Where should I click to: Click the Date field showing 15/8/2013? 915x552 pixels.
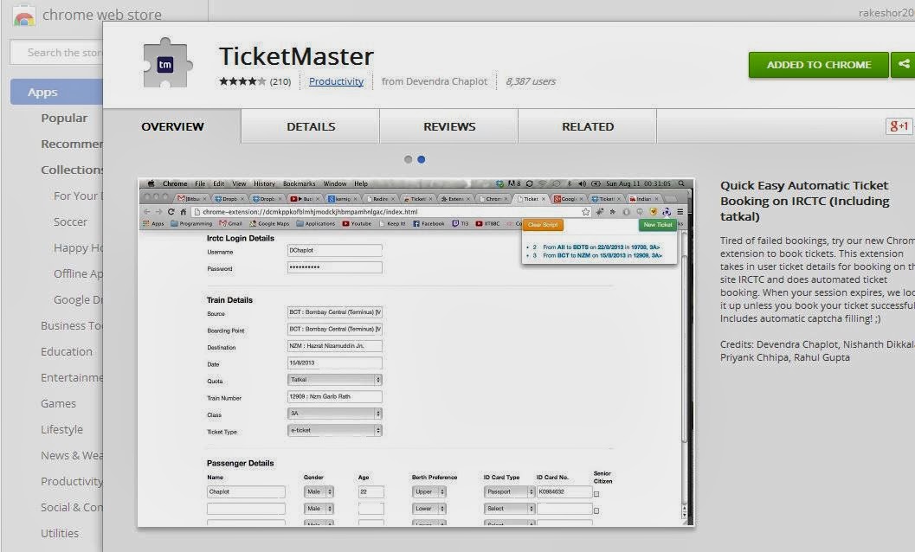click(335, 363)
